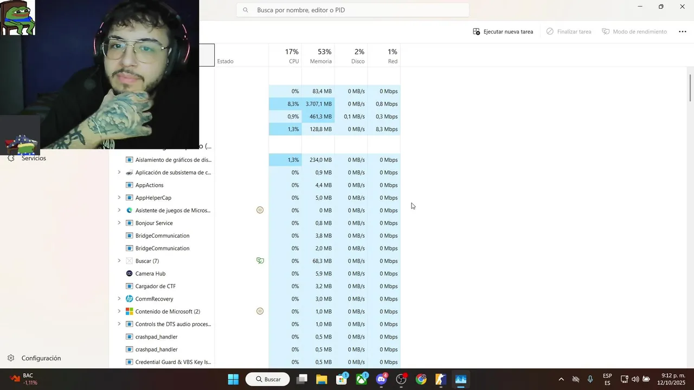Expand the Aplicación de subsistema process
Viewport: 694px width, 390px height.
coord(119,172)
